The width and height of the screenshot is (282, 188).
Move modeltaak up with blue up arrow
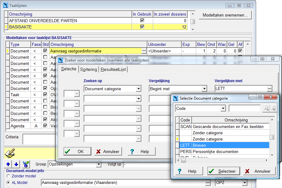coord(8,164)
